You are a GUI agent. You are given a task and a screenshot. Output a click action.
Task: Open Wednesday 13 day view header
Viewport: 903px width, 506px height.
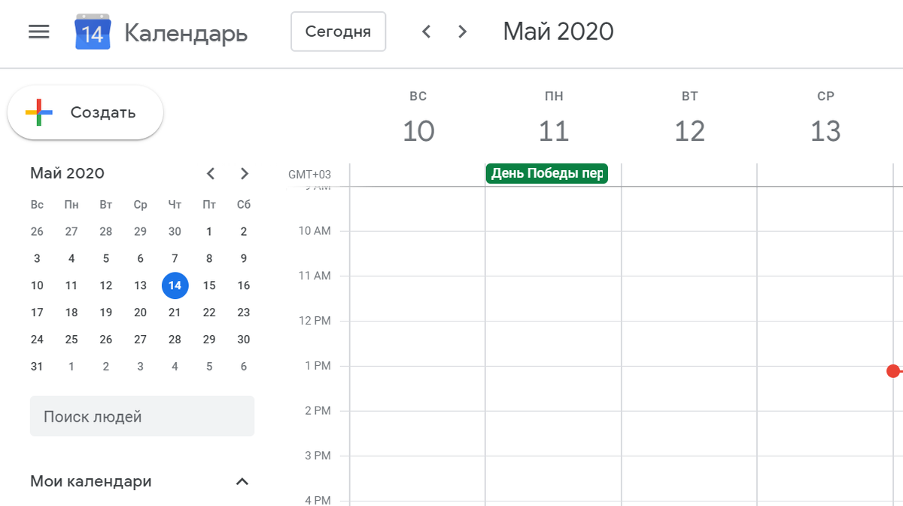[825, 131]
